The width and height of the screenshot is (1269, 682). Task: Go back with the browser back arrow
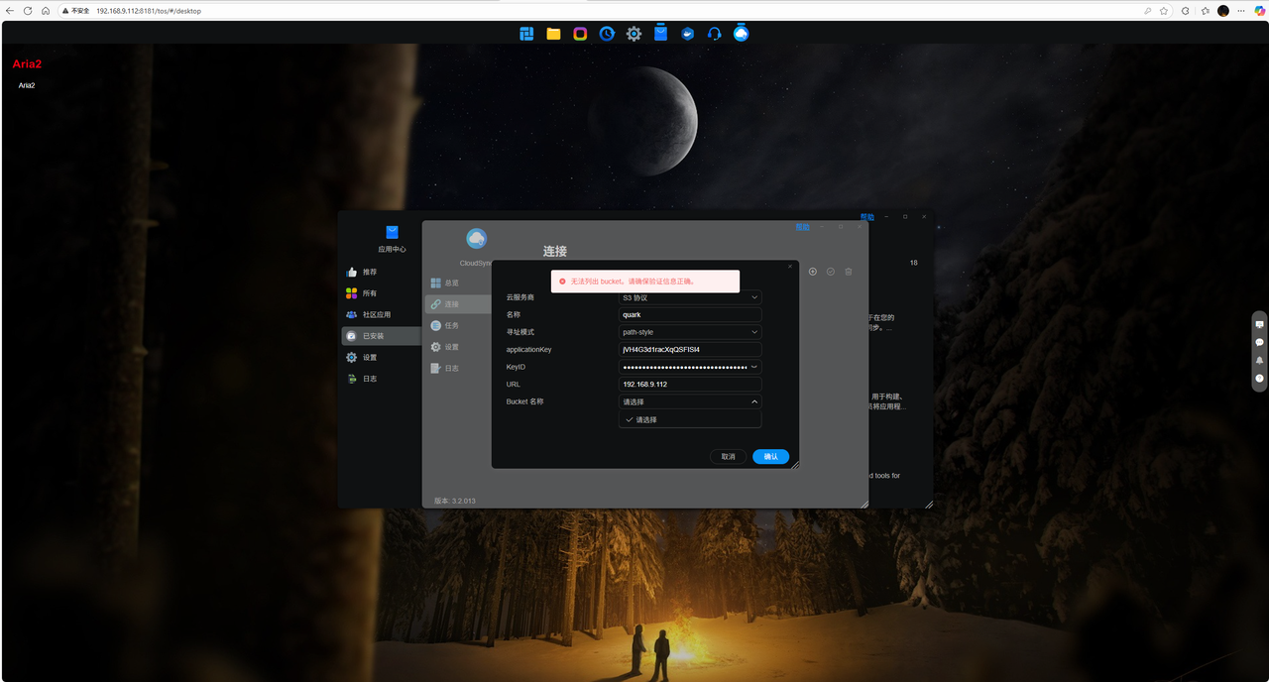(10, 10)
